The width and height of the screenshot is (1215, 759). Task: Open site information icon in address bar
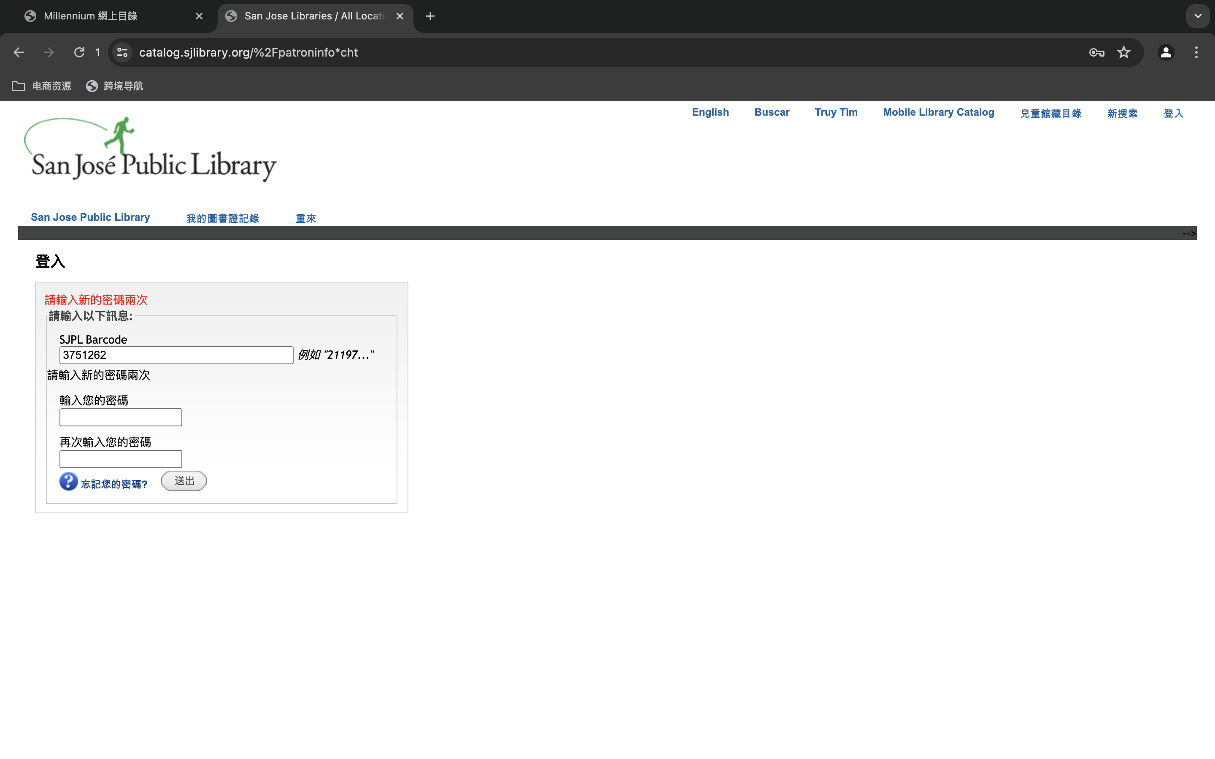(x=122, y=52)
